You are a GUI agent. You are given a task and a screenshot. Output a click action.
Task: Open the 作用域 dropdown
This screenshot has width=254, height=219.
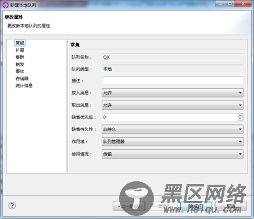click(173, 142)
